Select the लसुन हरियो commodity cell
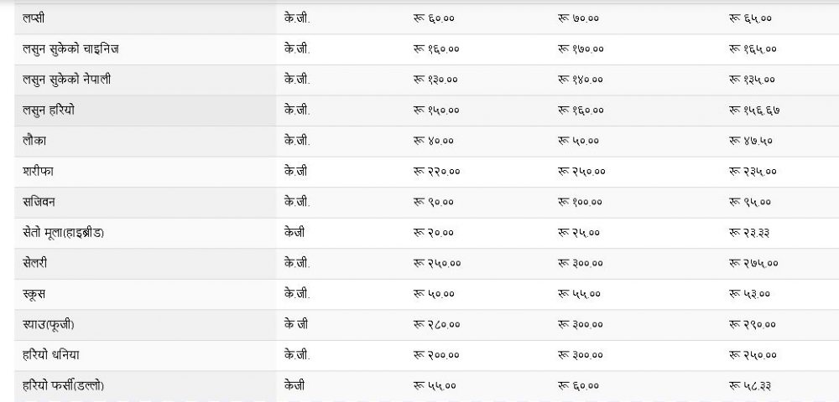The image size is (839, 402). click(50, 111)
